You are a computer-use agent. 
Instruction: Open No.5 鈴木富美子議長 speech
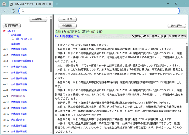pyautogui.click(x=19, y=73)
